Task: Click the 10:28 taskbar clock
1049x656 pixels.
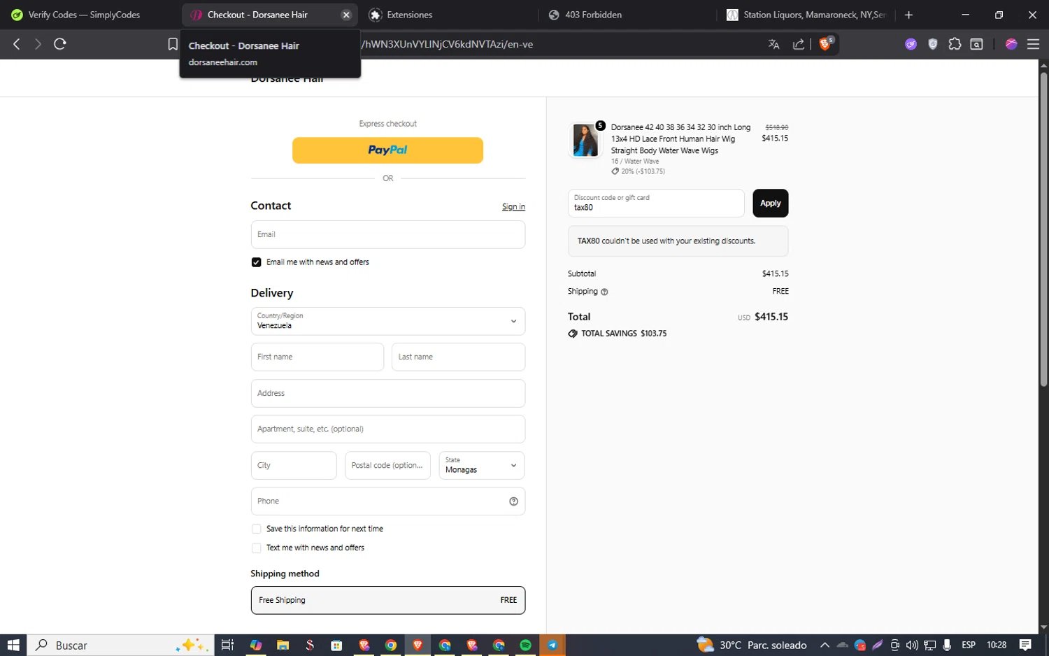Action: [997, 645]
